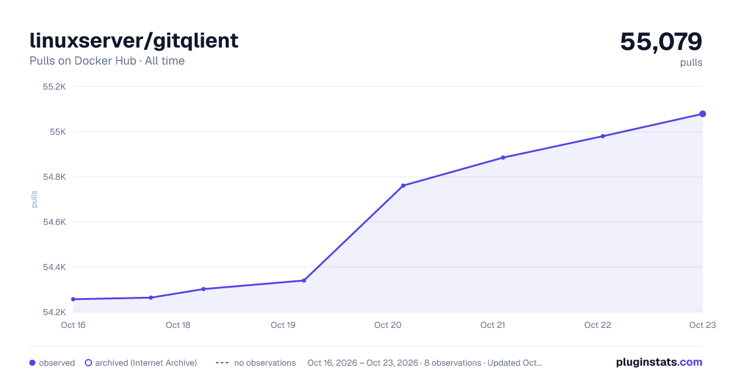Click the 'archived (Internet Archive)' legend label

click(146, 363)
